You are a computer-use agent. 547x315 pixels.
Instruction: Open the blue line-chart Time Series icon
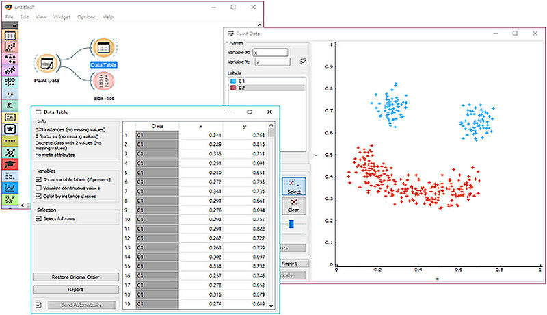[x=10, y=188]
